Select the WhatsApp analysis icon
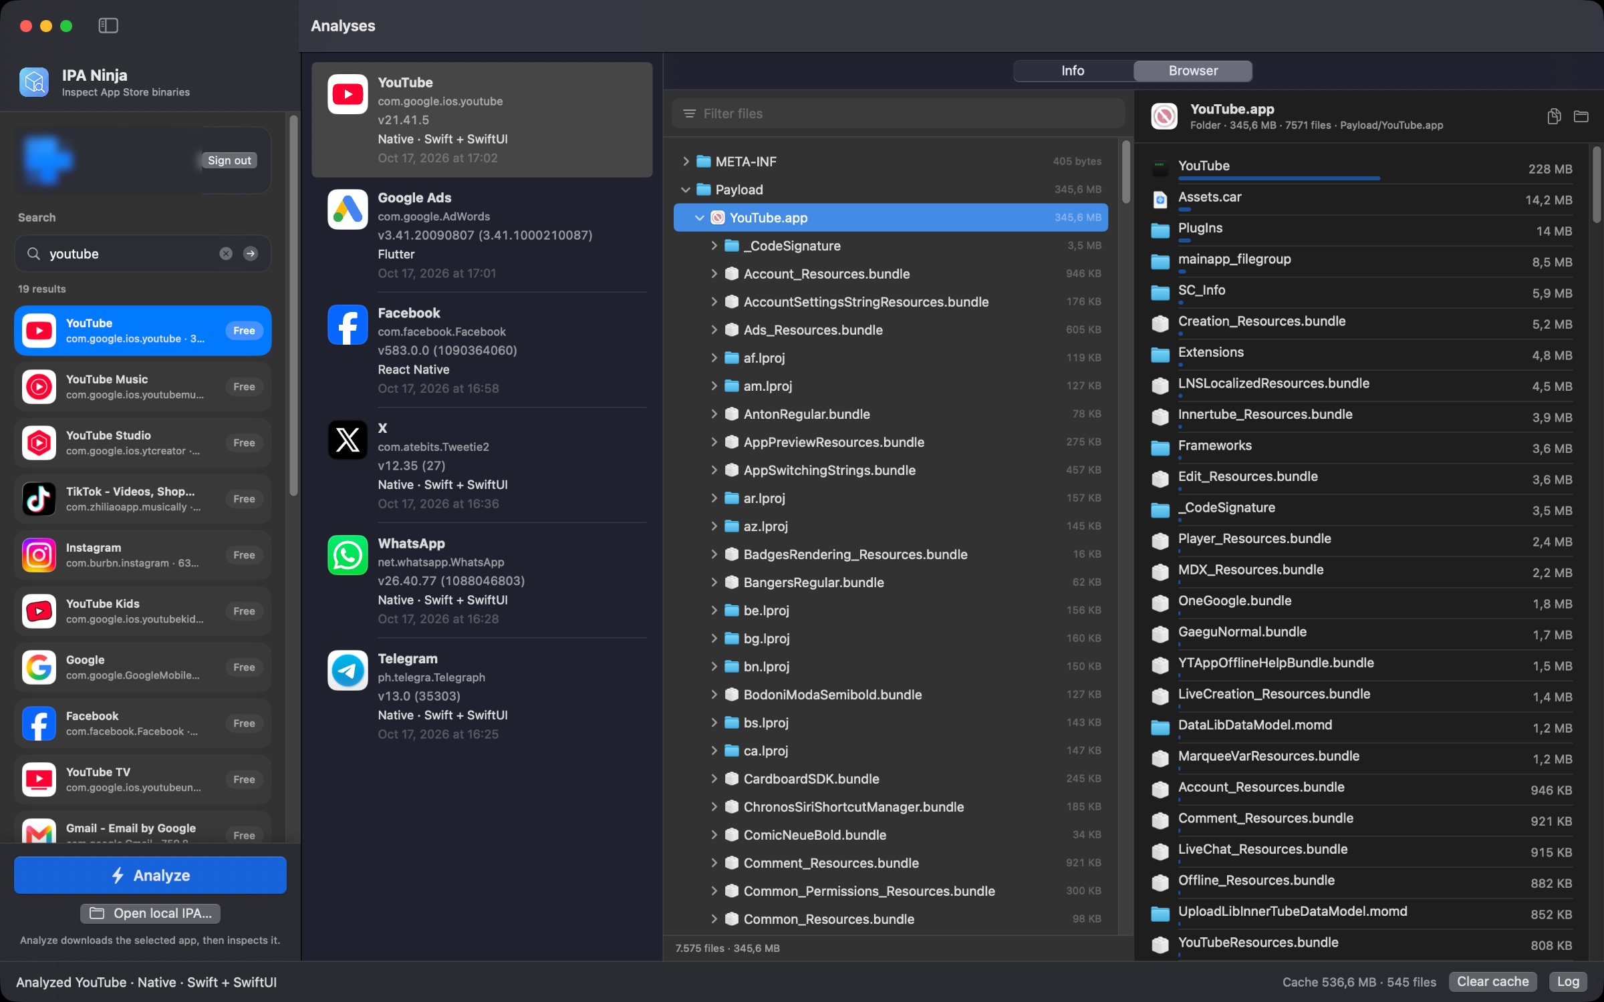 tap(348, 555)
